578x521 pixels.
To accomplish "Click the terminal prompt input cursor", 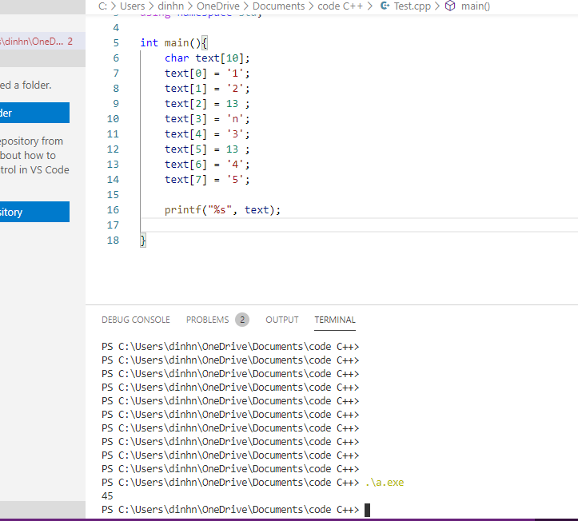I will pos(367,510).
